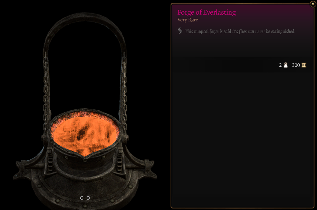Click the price number 300
Screen dimensions: 317x210
pyautogui.click(x=296, y=65)
